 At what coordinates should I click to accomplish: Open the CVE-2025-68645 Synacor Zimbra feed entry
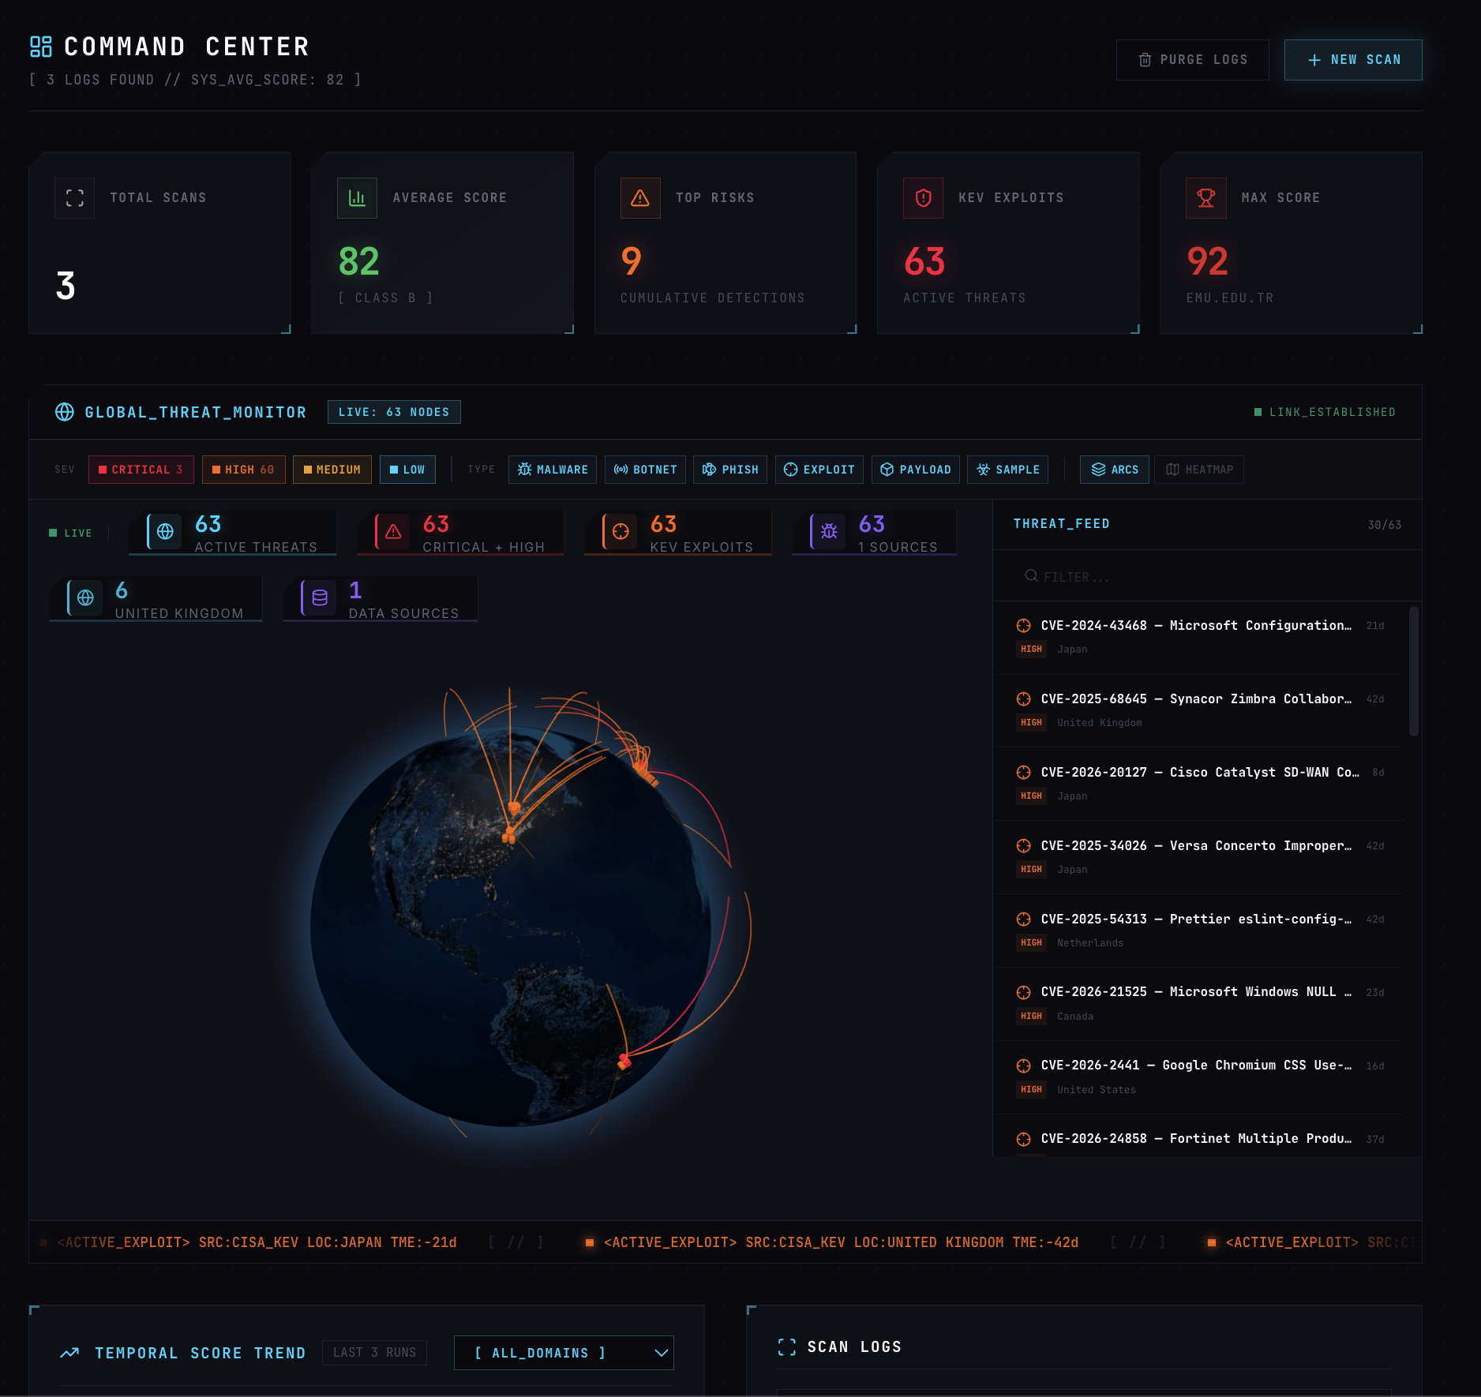point(1198,710)
